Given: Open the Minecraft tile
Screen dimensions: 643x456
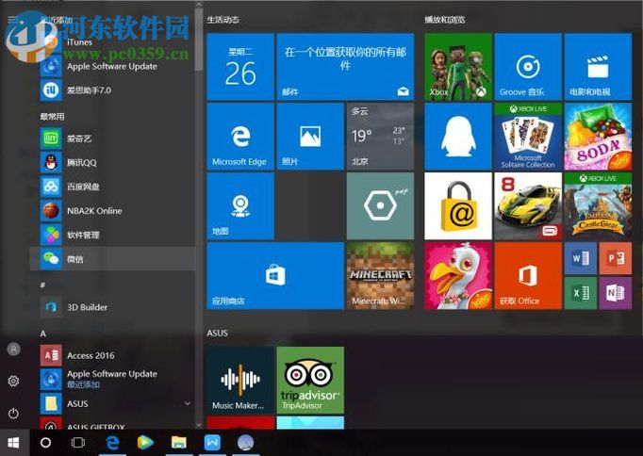Looking at the screenshot, I should click(x=380, y=276).
